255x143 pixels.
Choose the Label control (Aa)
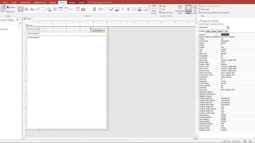[x=32, y=9]
